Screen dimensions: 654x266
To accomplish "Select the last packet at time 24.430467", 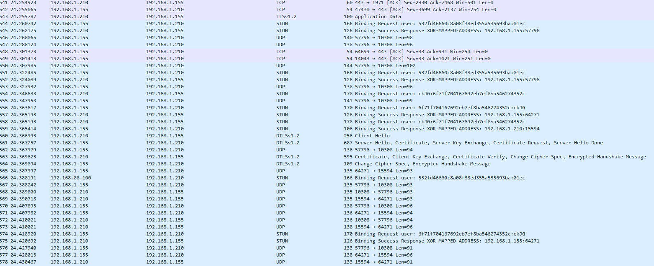I will click(x=23, y=262).
